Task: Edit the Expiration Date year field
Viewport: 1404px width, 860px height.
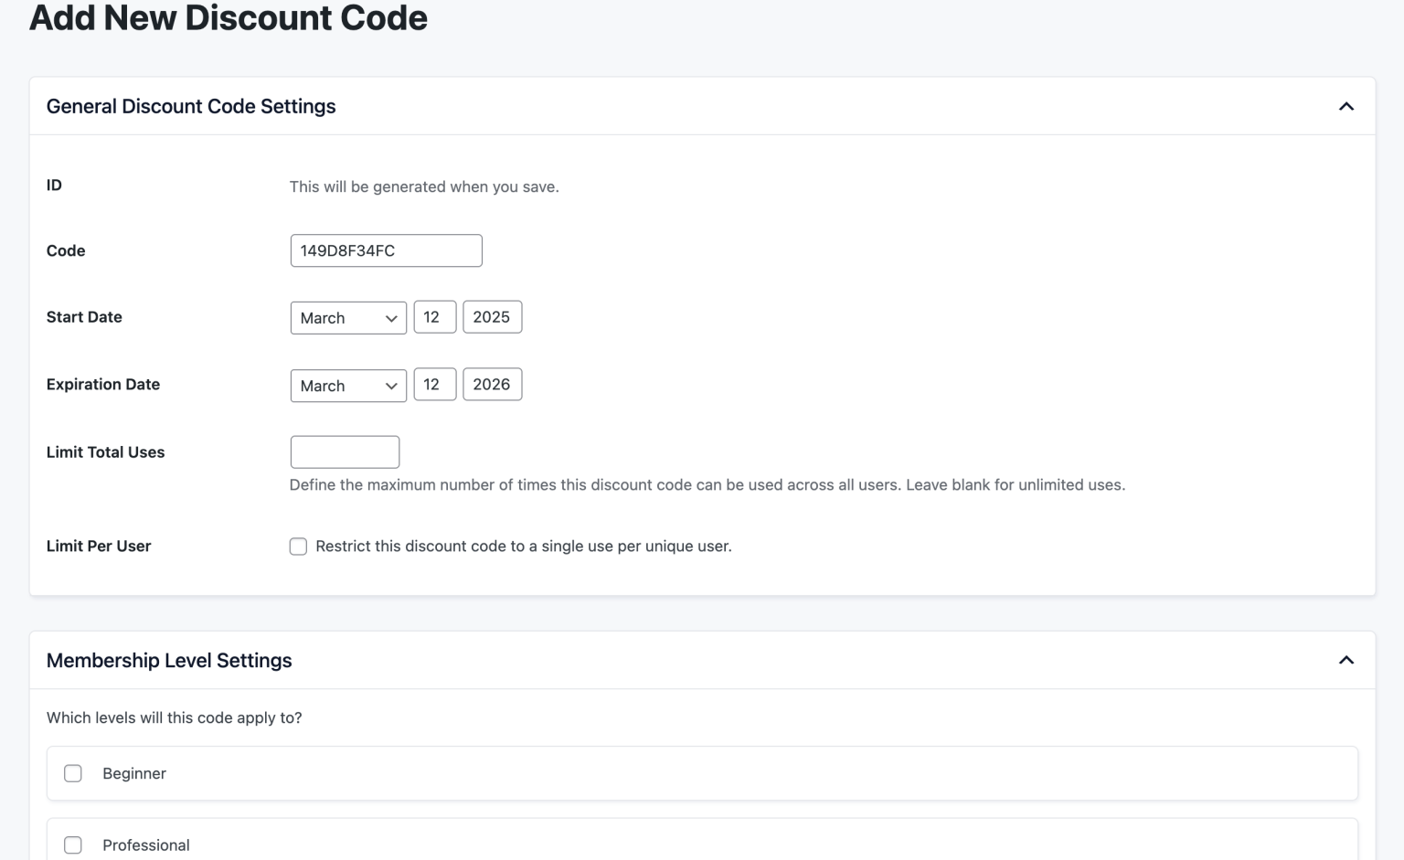Action: [492, 385]
